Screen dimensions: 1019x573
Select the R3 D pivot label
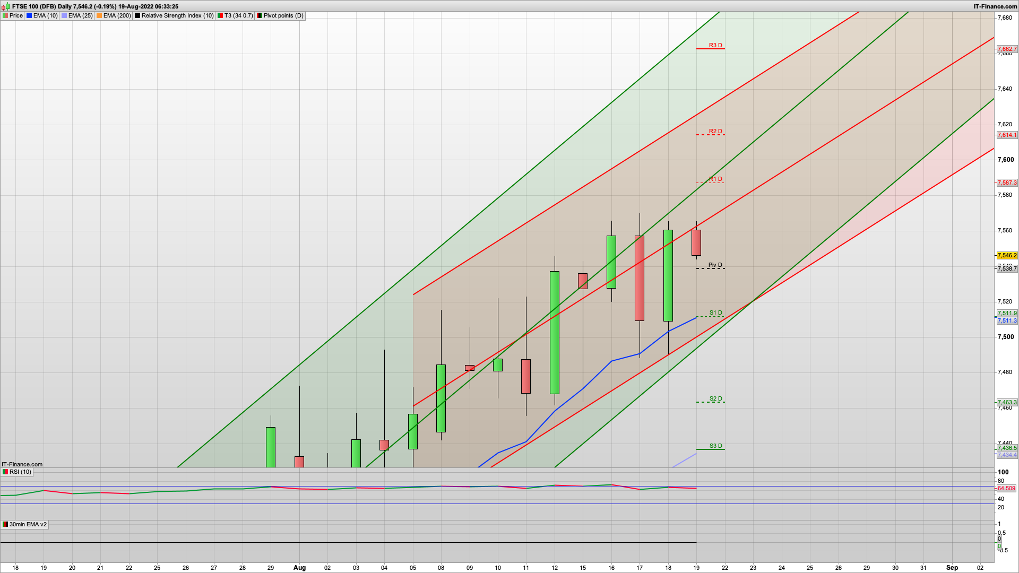click(715, 45)
